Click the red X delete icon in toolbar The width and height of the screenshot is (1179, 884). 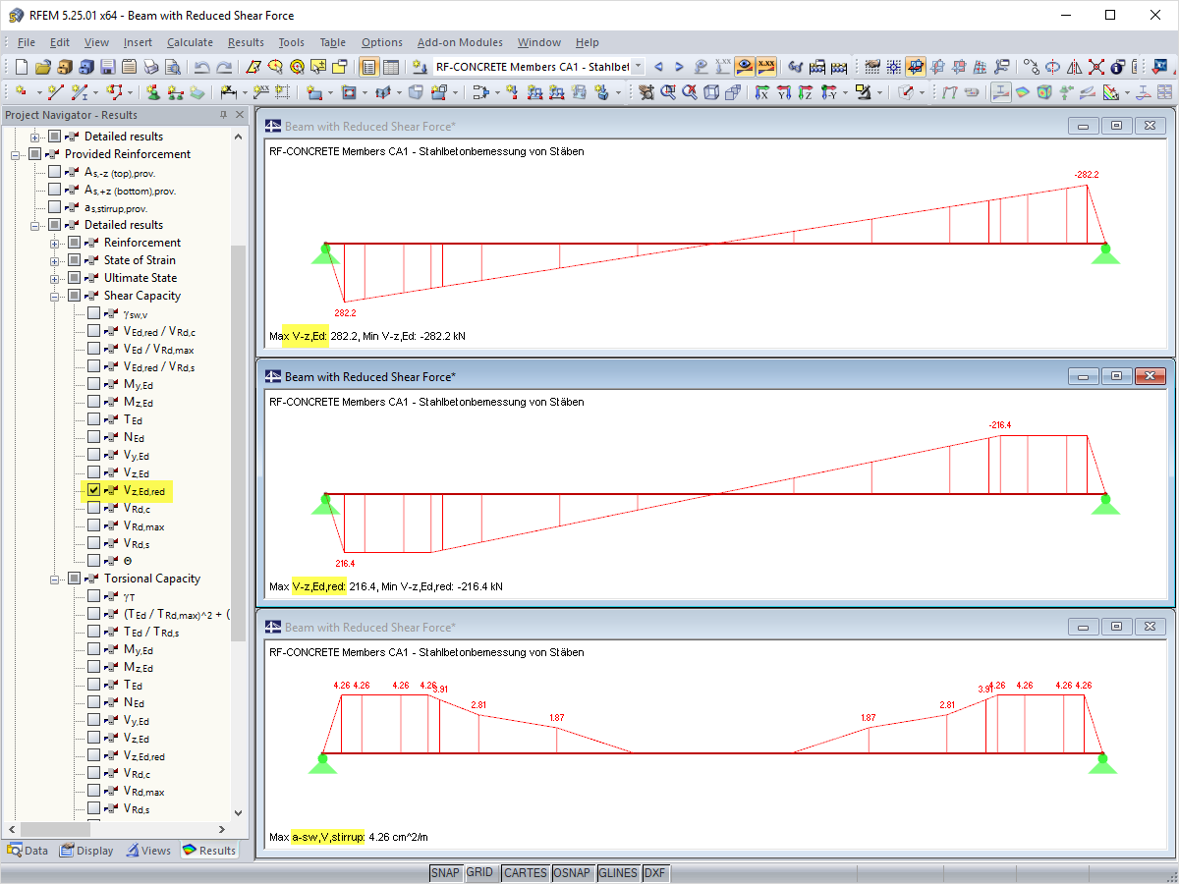pyautogui.click(x=1095, y=67)
